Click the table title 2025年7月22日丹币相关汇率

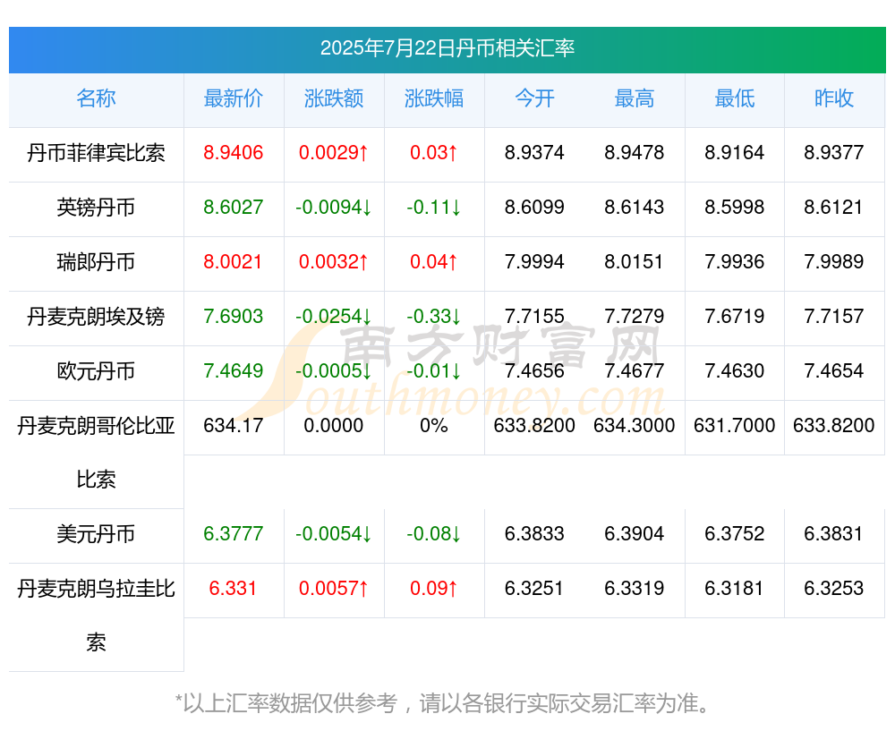point(447,48)
